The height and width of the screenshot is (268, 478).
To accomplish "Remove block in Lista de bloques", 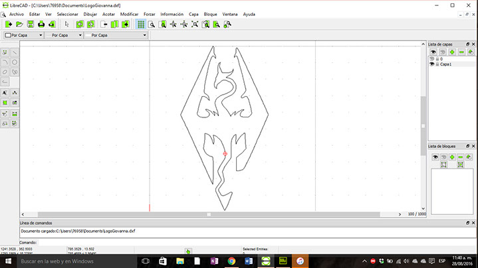I will click(461, 157).
